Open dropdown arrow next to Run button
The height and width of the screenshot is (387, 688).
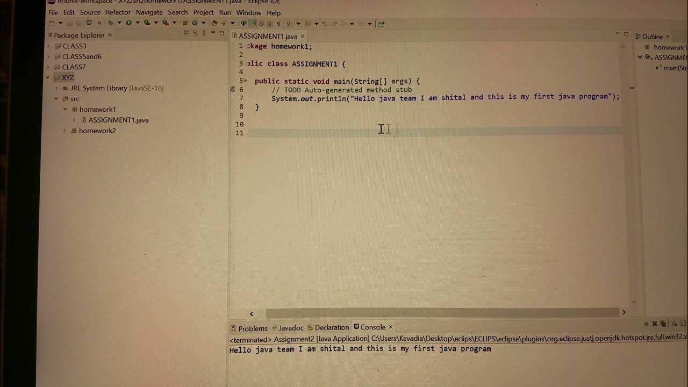coord(138,23)
